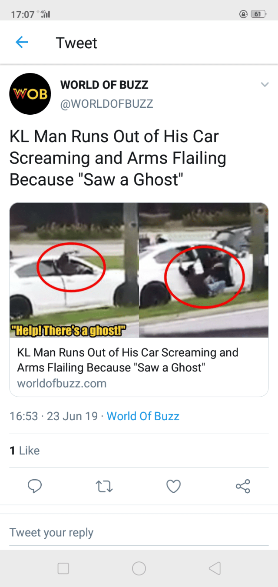
Task: Tap the WORLD OF BUZZ display name
Action: point(104,85)
